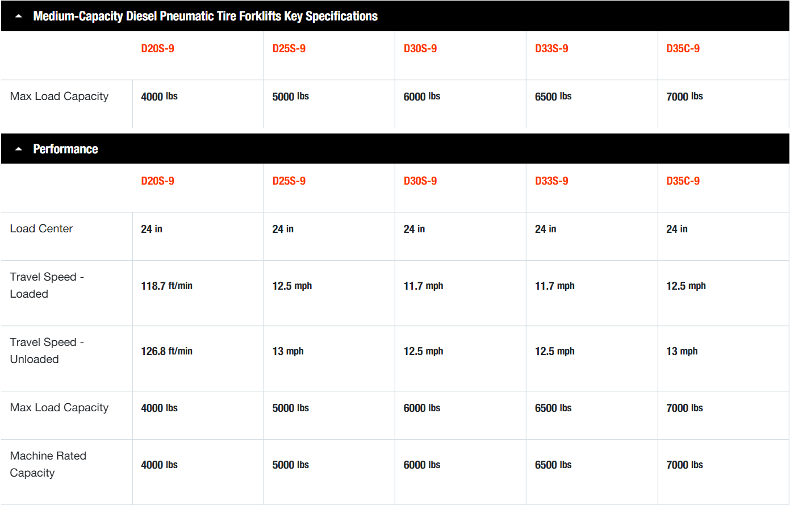Select the 126.8 ft/min unloaded speed value
This screenshot has width=790, height=505.
[x=166, y=351]
